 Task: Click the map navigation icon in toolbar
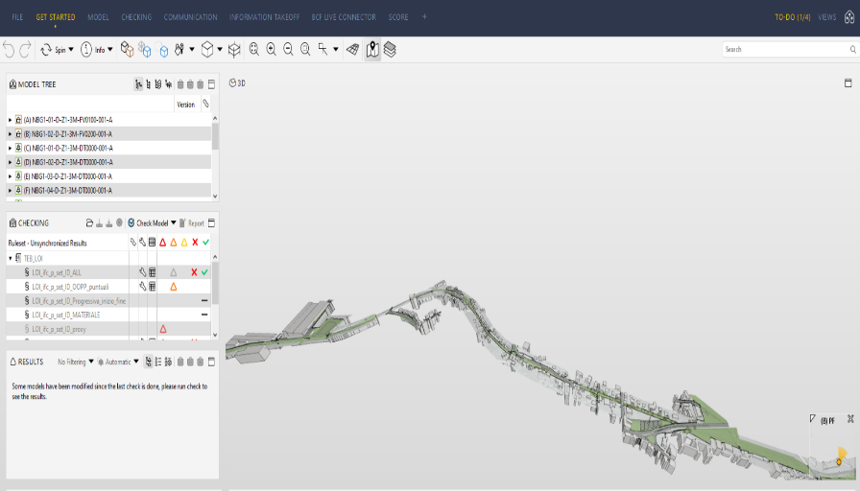(x=372, y=49)
